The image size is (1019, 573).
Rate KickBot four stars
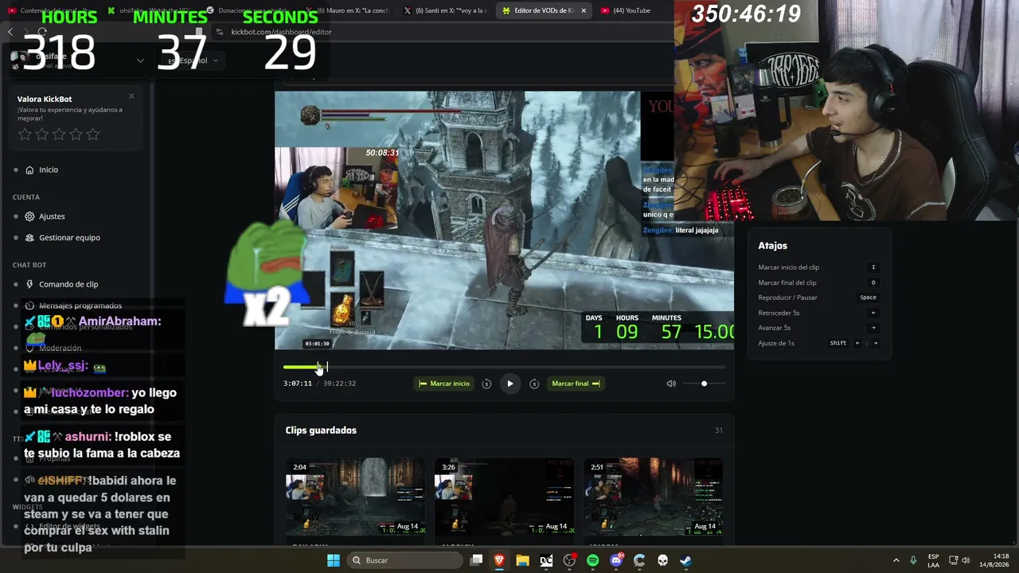point(76,134)
